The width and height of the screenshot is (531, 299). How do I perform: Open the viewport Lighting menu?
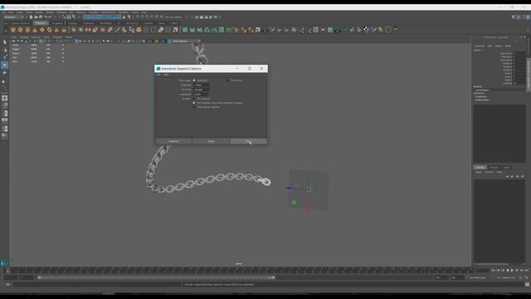tap(36, 37)
